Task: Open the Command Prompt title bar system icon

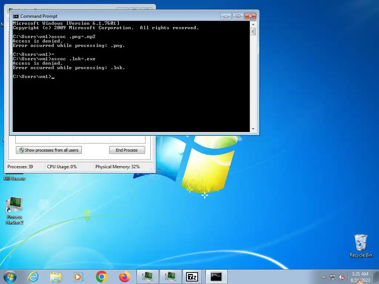Action: 16,16
